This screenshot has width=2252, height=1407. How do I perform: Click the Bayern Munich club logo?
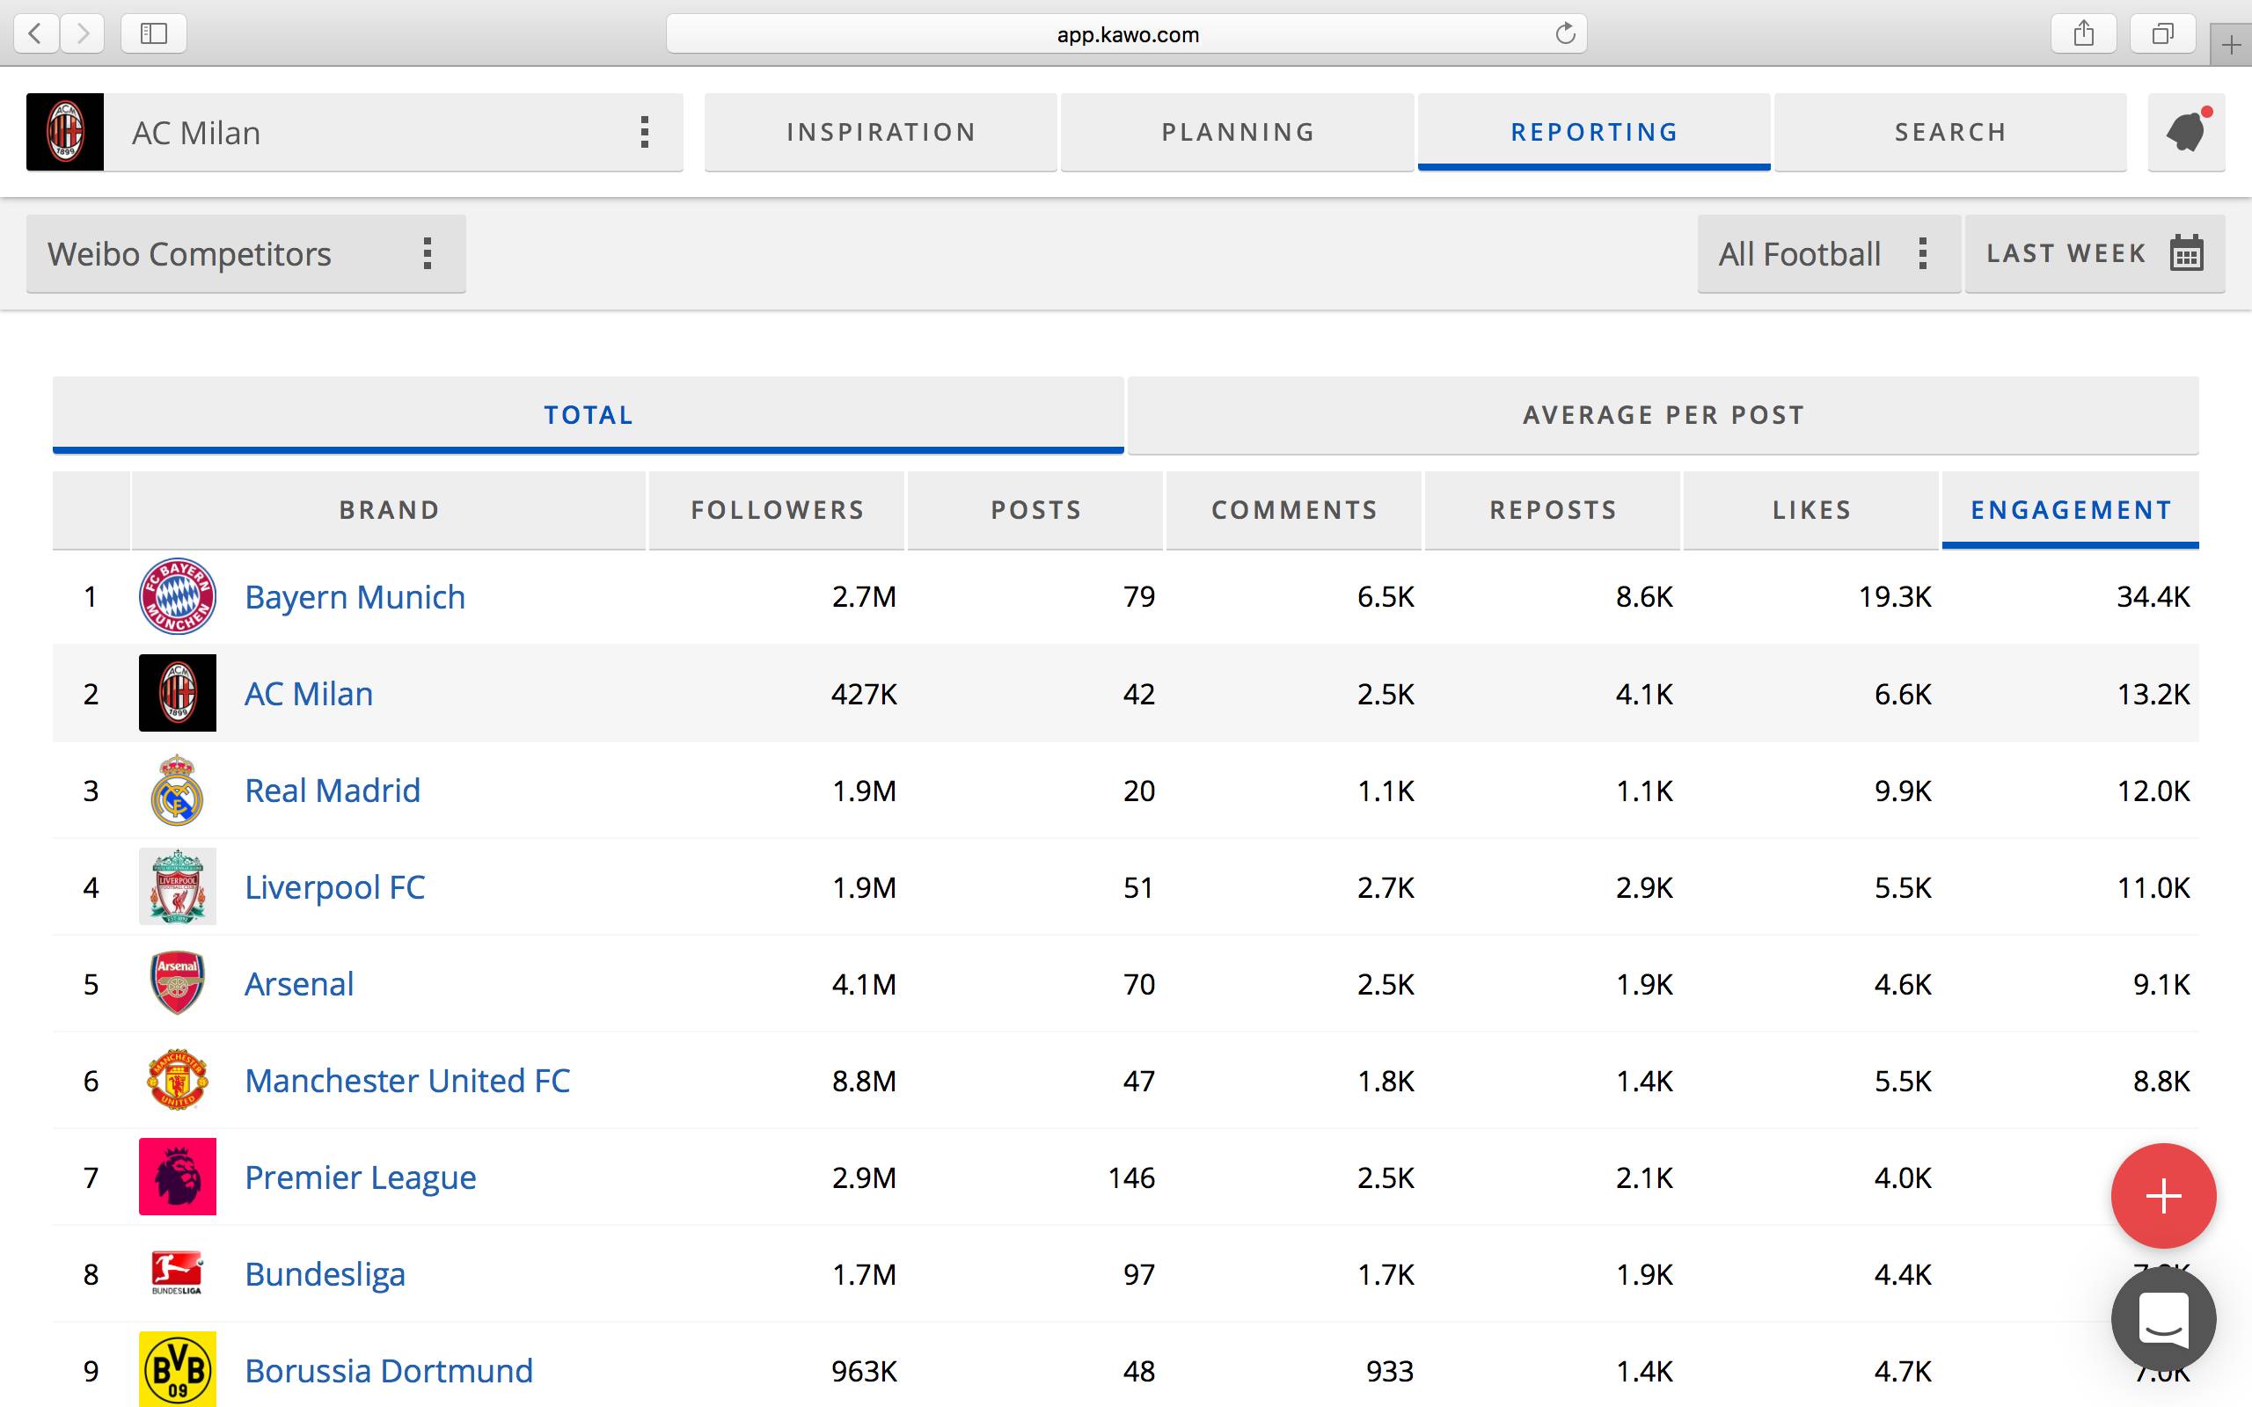[177, 596]
